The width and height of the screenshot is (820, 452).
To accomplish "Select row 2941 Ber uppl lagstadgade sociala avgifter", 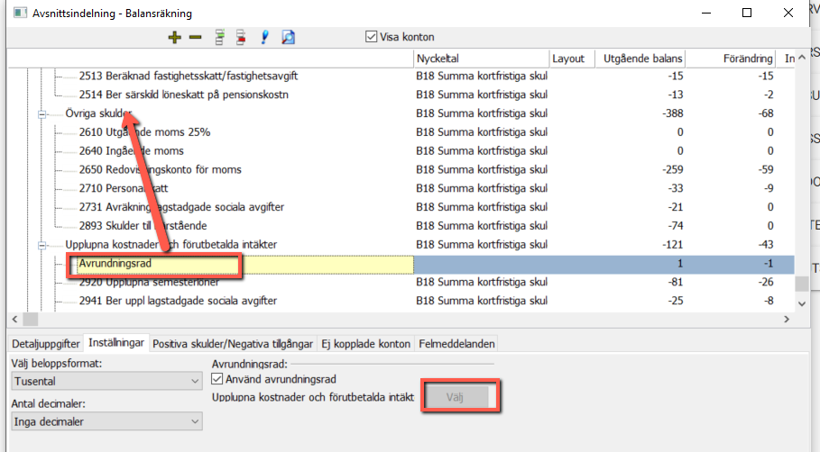I will click(178, 301).
